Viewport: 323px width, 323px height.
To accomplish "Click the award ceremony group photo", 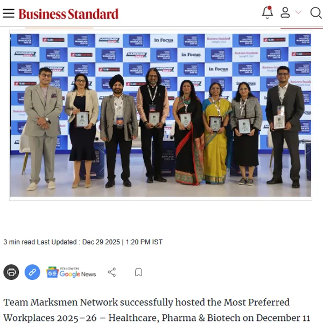I will click(160, 115).
